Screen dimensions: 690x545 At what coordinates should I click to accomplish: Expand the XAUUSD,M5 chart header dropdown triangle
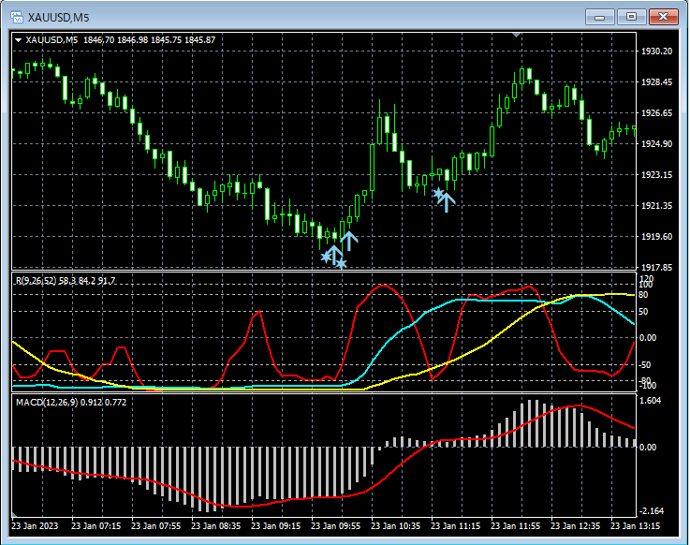coord(19,40)
